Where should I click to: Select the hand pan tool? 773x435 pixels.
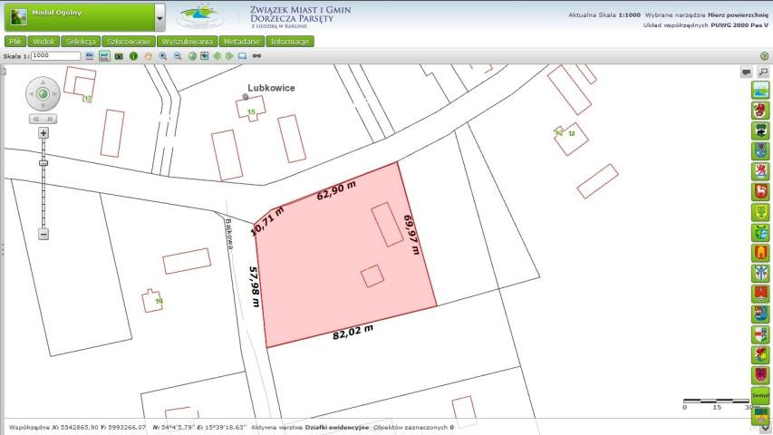click(x=148, y=56)
